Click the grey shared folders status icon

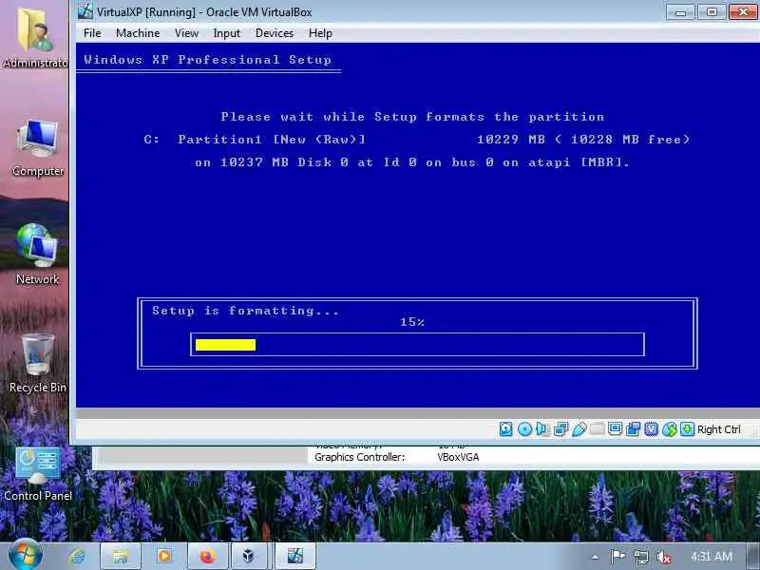[598, 428]
